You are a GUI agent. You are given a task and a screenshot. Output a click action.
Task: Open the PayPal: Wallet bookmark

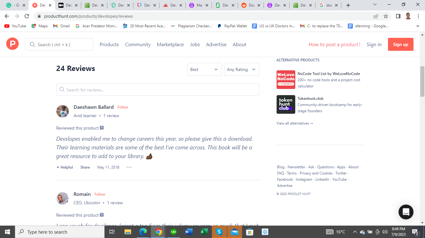(232, 26)
